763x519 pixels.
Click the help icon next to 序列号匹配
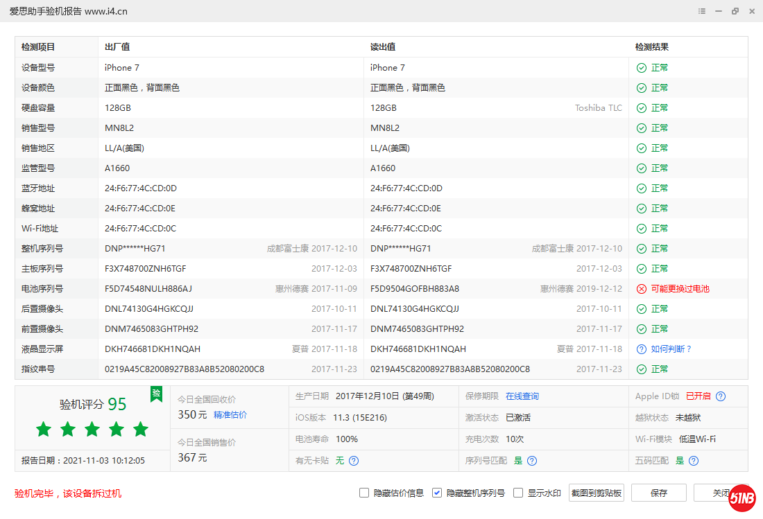click(x=532, y=460)
